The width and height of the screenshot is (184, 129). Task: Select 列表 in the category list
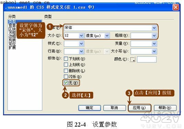12,40
